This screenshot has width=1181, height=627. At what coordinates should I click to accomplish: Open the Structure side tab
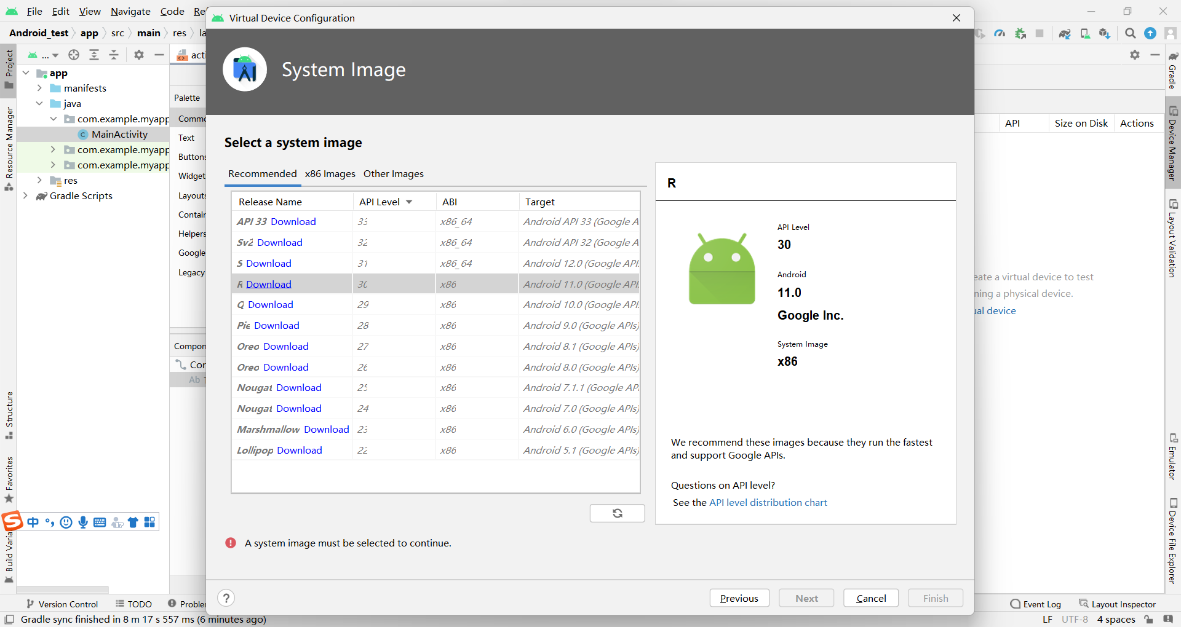9,415
